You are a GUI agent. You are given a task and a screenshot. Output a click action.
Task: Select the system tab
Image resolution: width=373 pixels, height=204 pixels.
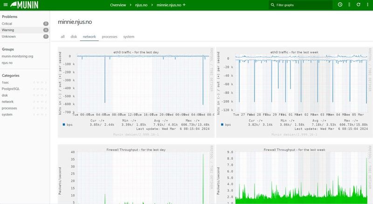(x=129, y=36)
